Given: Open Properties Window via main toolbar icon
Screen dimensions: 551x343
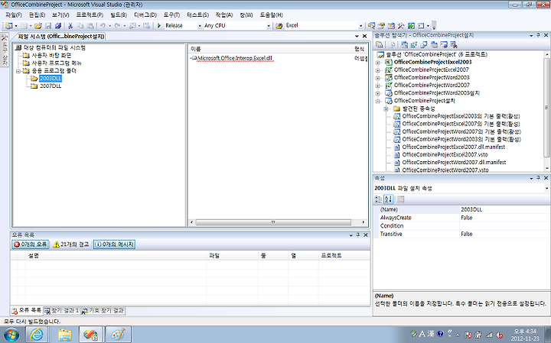Looking at the screenshot, I should tap(381, 26).
